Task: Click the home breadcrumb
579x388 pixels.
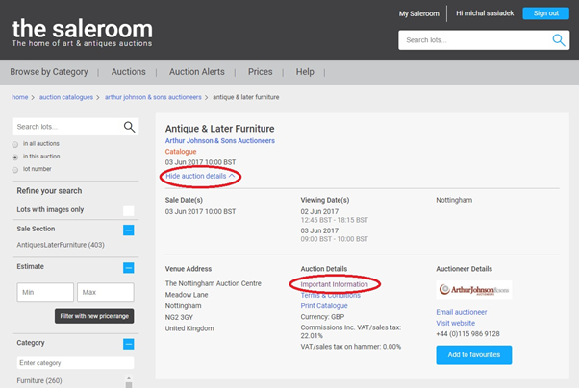Action: tap(20, 97)
